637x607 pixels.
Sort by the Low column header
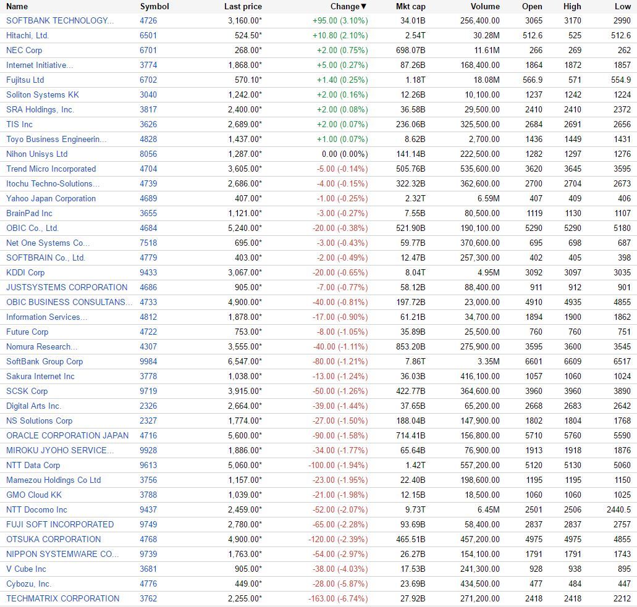click(x=622, y=7)
